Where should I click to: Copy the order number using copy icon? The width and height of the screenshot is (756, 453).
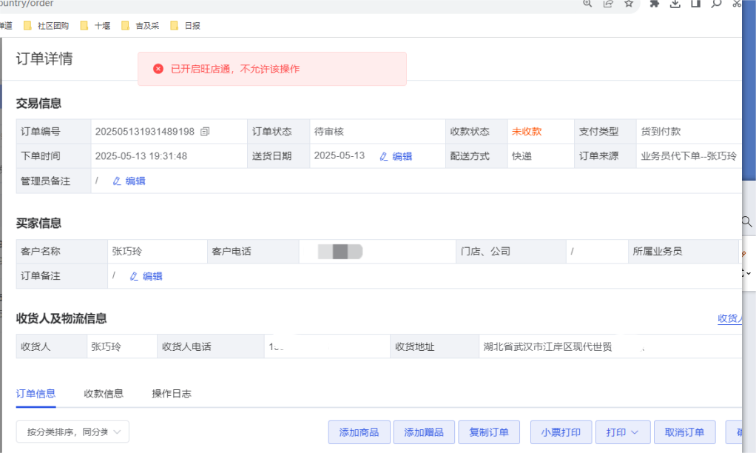pyautogui.click(x=205, y=132)
